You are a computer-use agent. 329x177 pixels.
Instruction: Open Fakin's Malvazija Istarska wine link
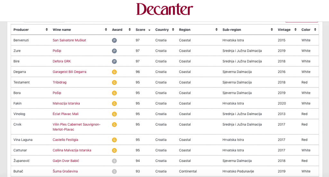pos(66,103)
